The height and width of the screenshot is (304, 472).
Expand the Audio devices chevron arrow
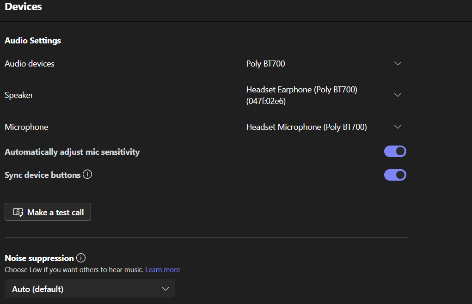click(398, 64)
